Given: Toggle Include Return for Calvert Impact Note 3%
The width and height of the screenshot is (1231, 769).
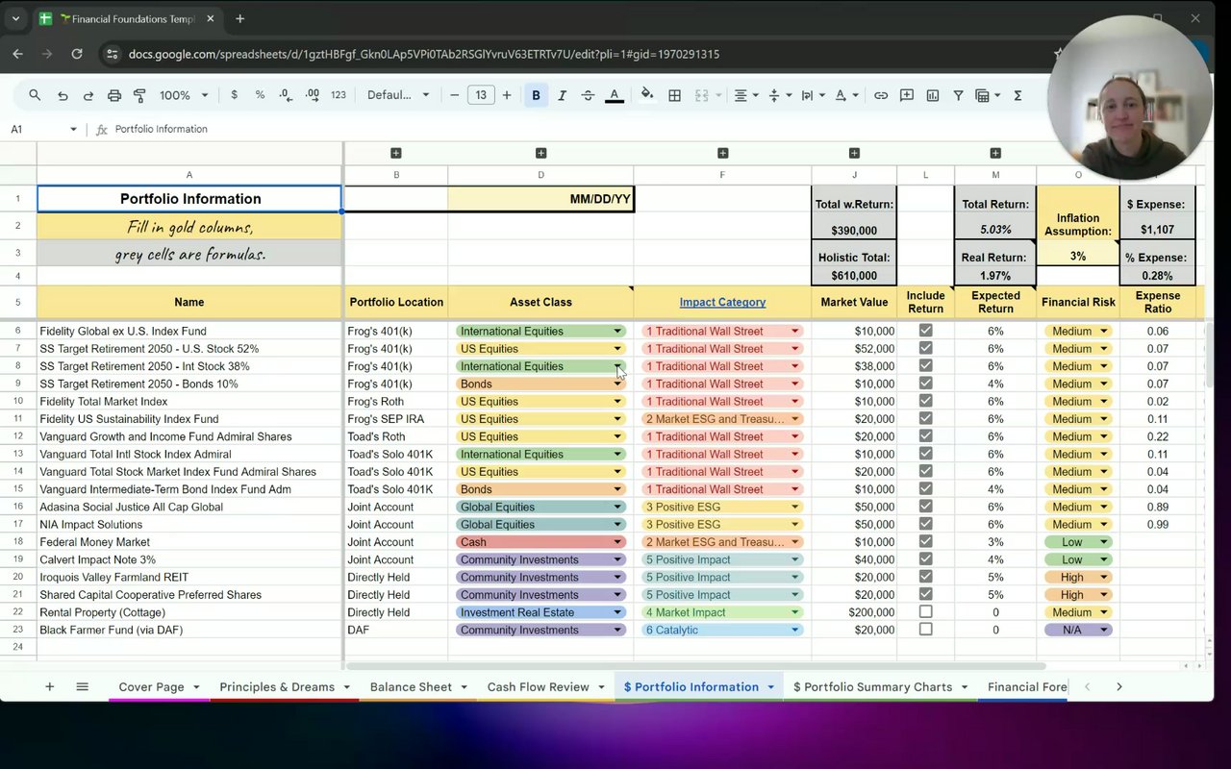Looking at the screenshot, I should [x=925, y=559].
